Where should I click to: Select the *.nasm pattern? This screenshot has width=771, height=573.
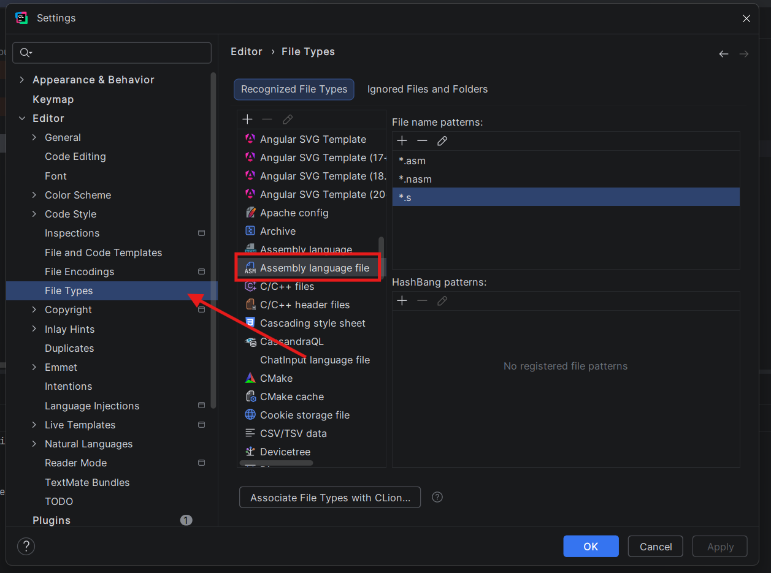click(566, 179)
